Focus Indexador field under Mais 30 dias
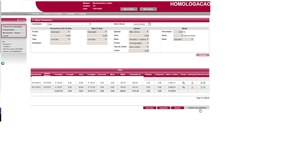Viewport: 289px width, 162px height. [97, 43]
